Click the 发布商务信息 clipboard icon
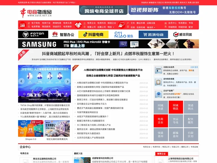This screenshot has width=217, height=163. pyautogui.click(x=158, y=82)
